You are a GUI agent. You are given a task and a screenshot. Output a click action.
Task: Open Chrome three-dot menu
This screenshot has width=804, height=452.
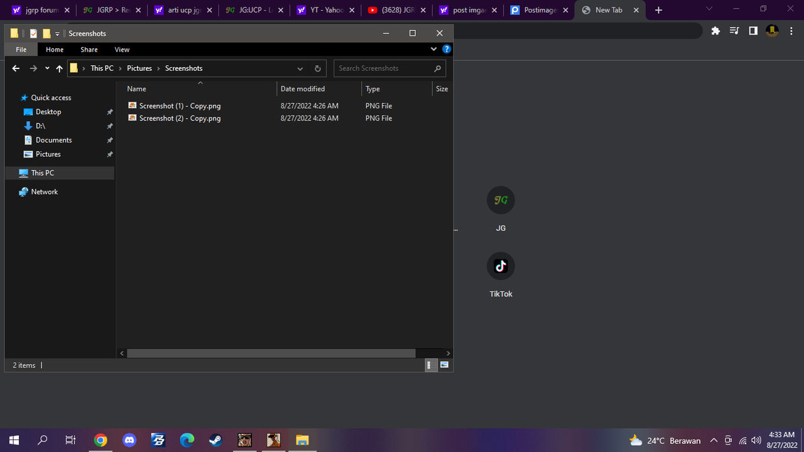pos(791,31)
